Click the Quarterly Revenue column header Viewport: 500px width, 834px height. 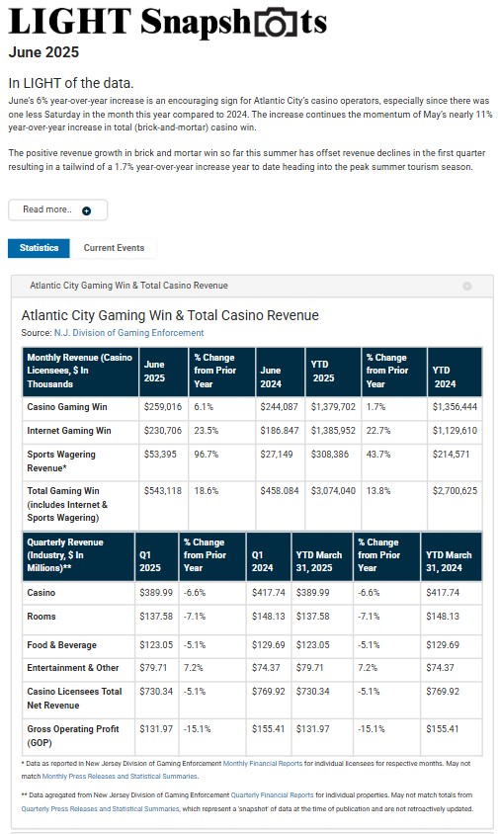point(78,555)
